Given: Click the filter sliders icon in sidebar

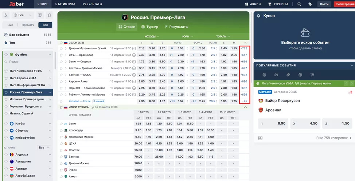Looking at the screenshot, I should pos(6,15).
